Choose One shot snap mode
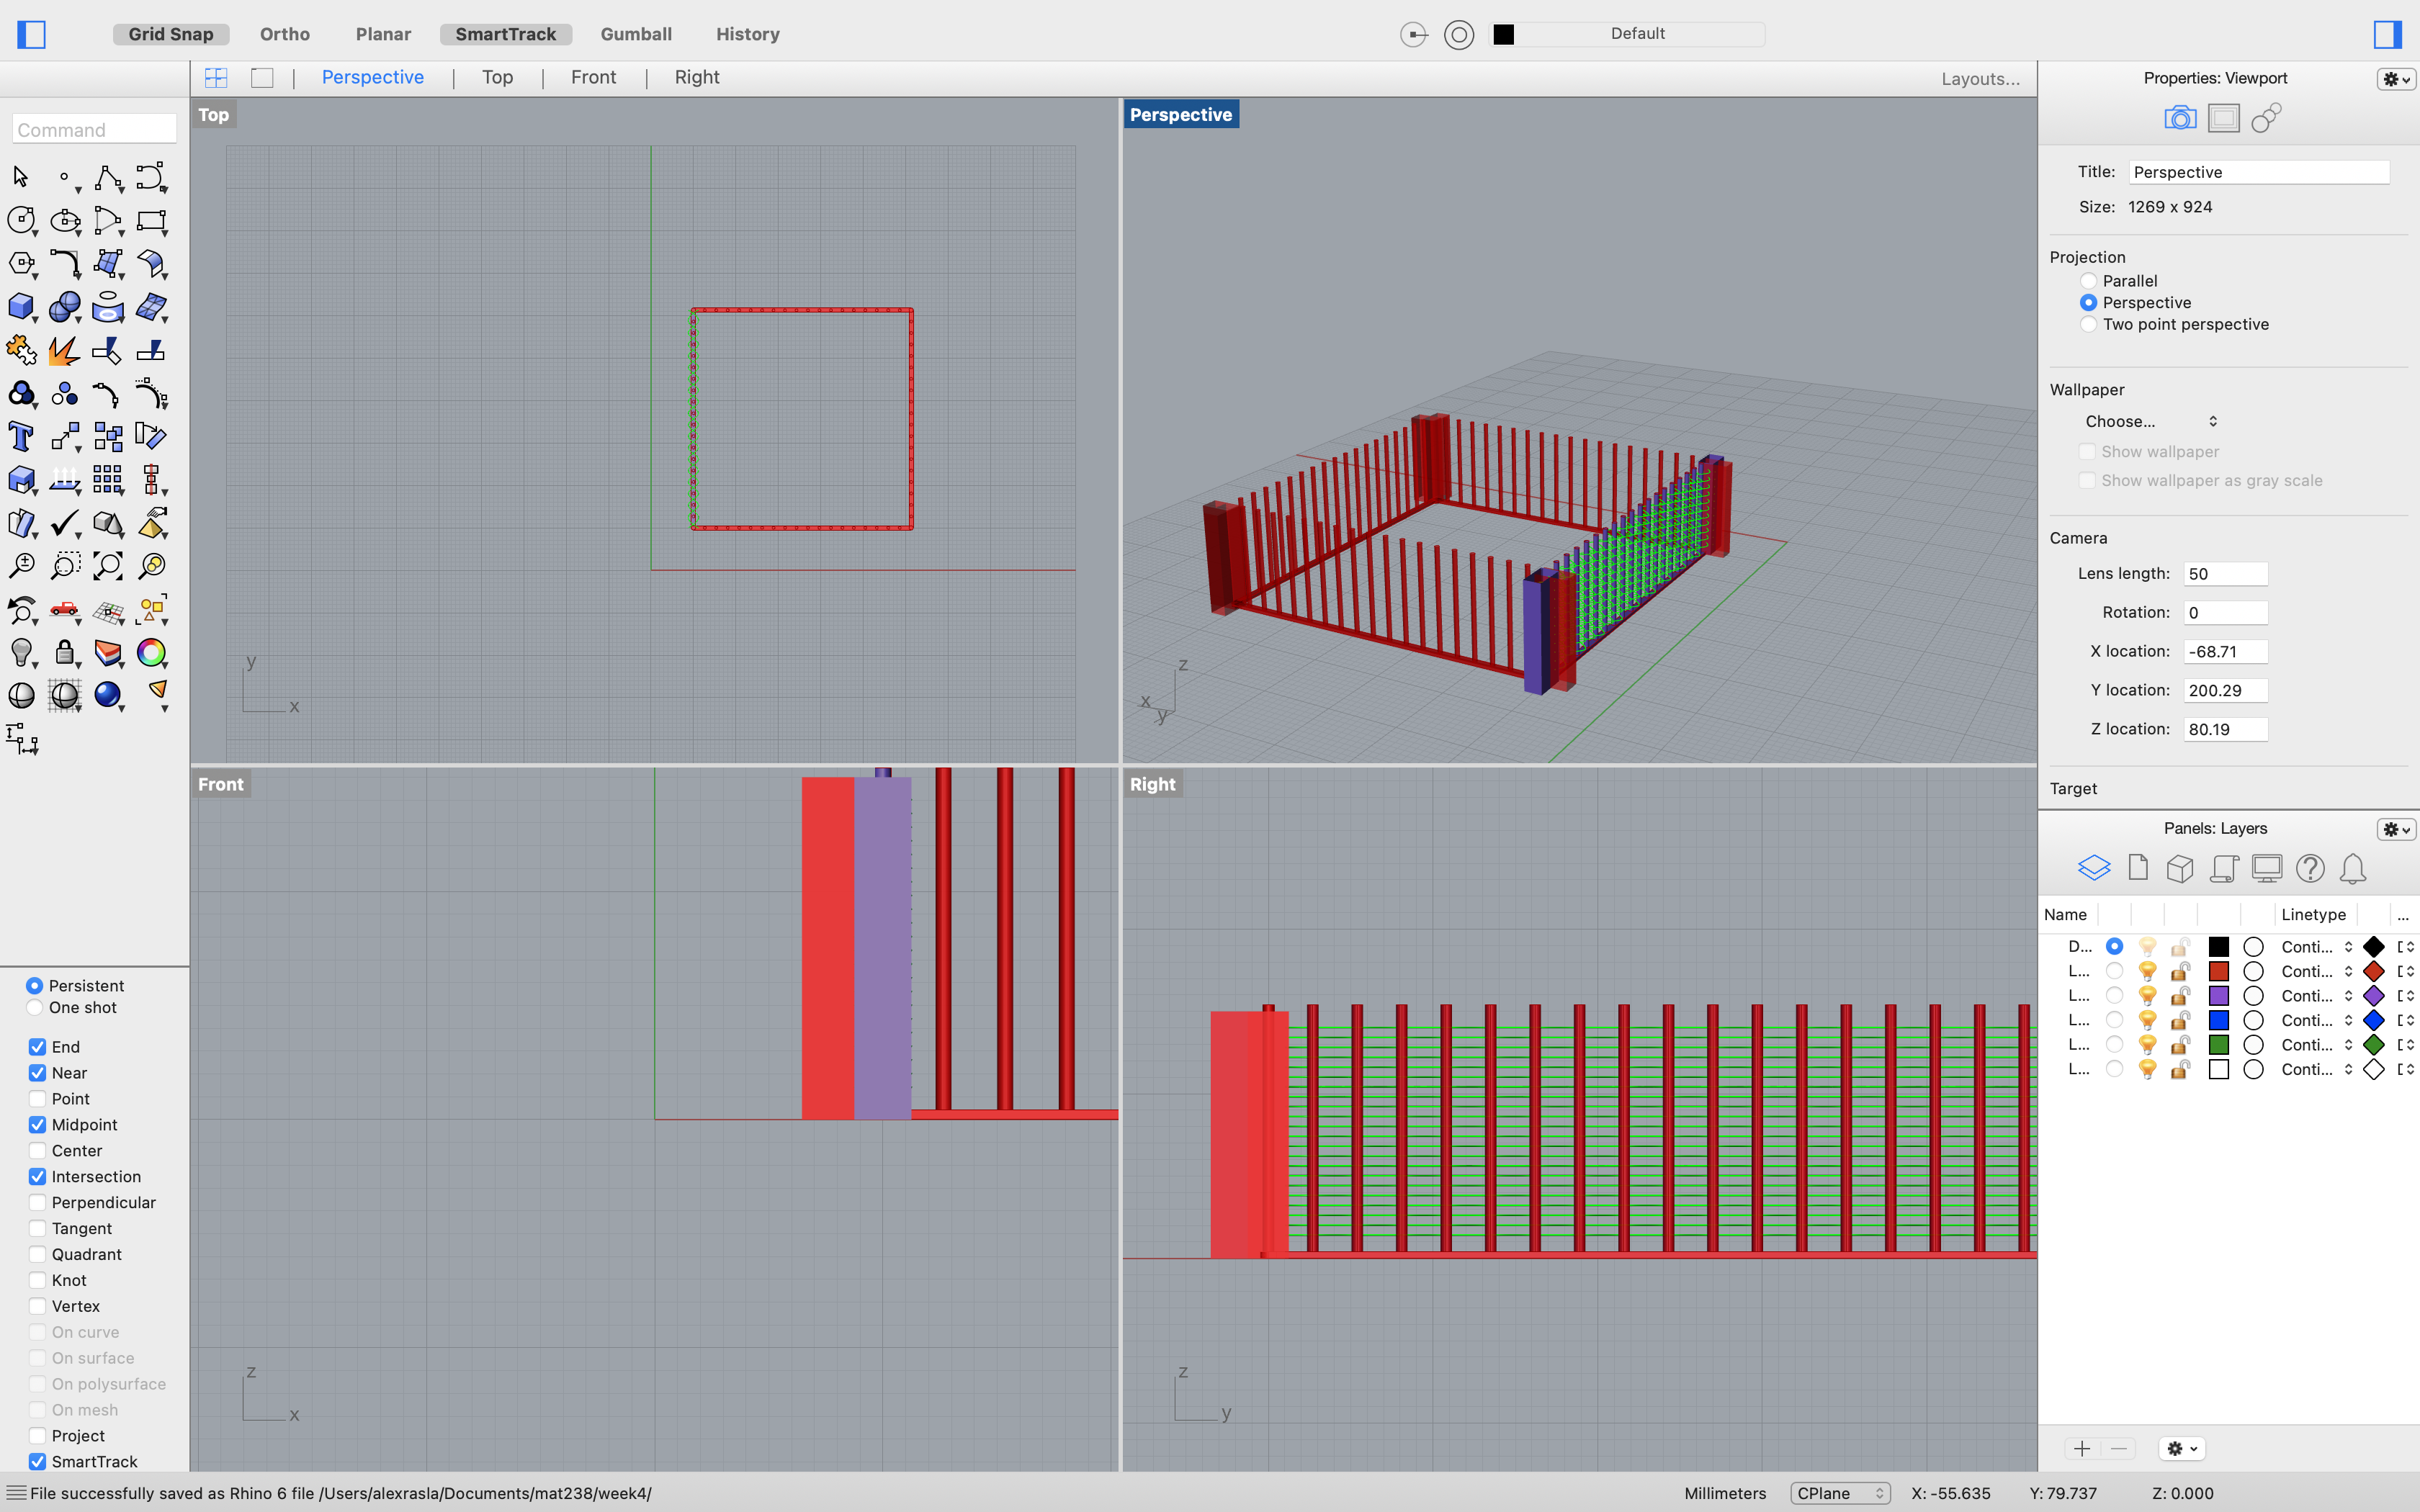Image resolution: width=2420 pixels, height=1512 pixels. (35, 1008)
